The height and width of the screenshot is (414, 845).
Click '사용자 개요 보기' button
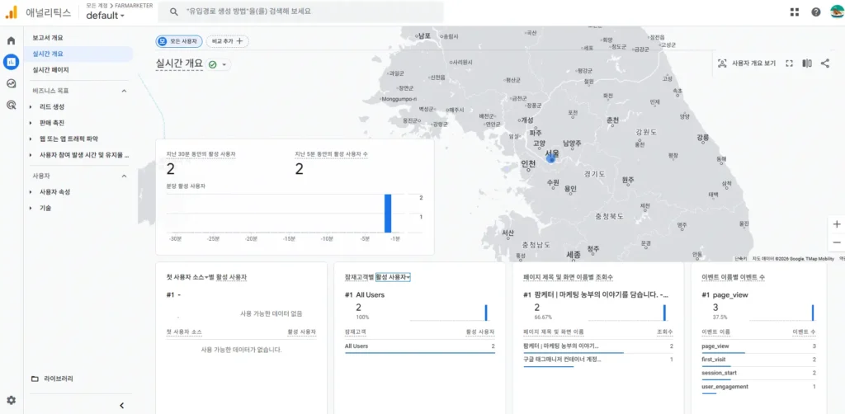pyautogui.click(x=747, y=64)
